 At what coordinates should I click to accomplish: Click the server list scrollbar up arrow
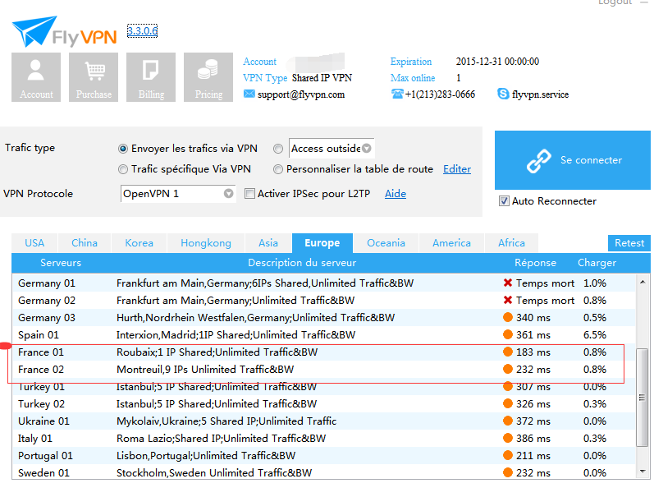(x=643, y=283)
